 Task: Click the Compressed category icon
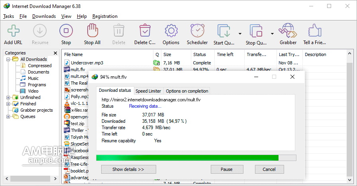click(23, 66)
